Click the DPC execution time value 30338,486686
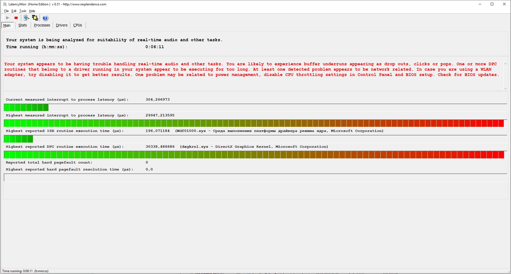Image resolution: width=511 pixels, height=274 pixels. coord(160,147)
